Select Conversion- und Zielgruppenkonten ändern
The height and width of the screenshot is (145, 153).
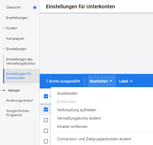[x=94, y=139]
